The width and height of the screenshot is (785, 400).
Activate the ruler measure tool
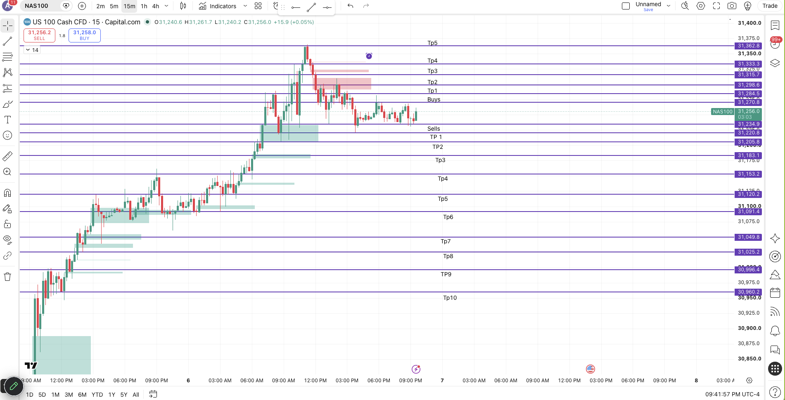coord(7,156)
